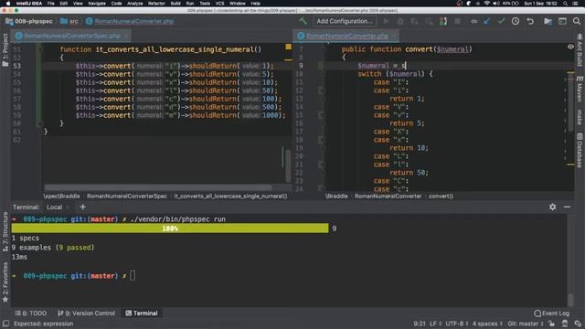Click the Build project hammer icon
585x329 pixels.
303,21
